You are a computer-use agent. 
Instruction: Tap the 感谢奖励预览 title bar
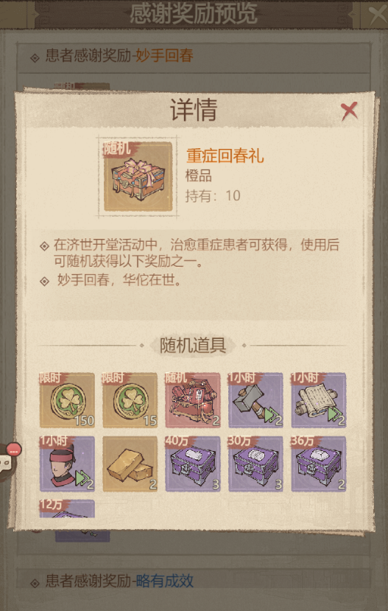(x=194, y=14)
